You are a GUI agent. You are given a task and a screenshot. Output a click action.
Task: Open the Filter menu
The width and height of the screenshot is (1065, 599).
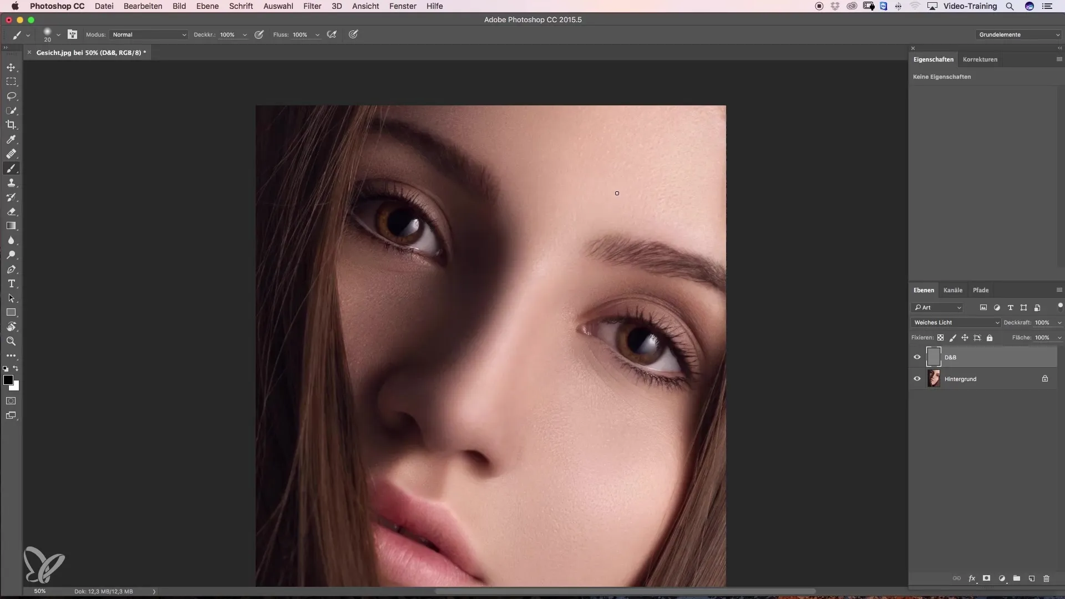(x=312, y=6)
